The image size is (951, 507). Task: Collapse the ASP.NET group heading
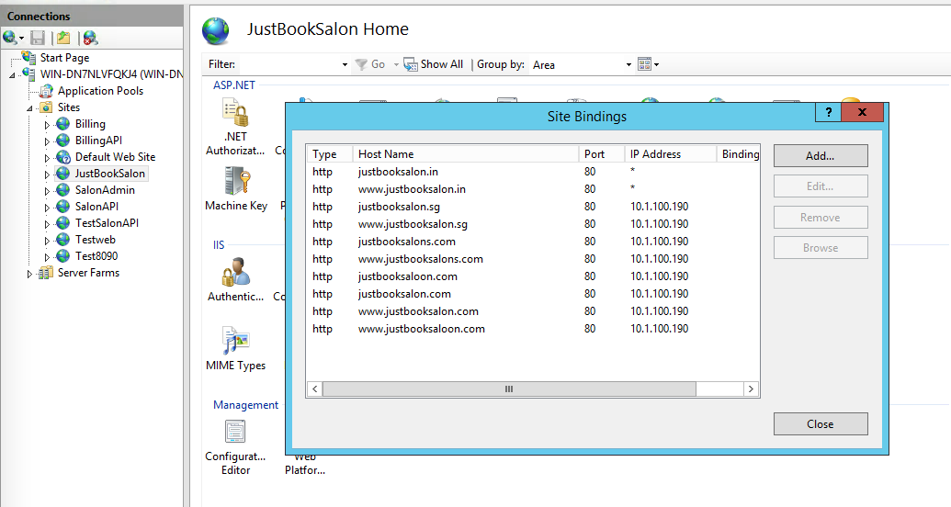pos(234,85)
